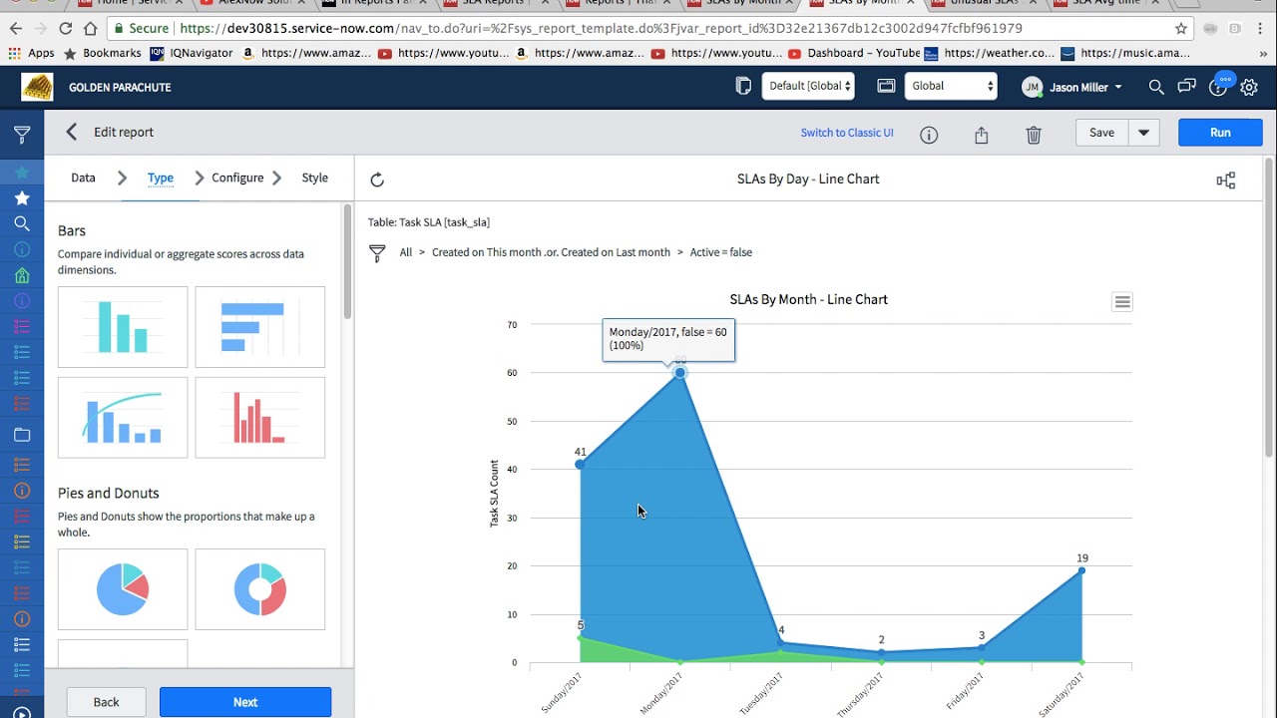The width and height of the screenshot is (1277, 718).
Task: Click the Sunday/2017 data point labeled 41
Action: point(581,465)
